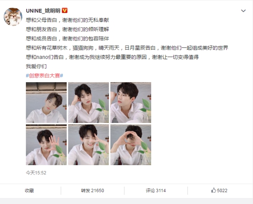Click the post text line 我爱你们
The height and width of the screenshot is (204, 253).
(x=36, y=66)
